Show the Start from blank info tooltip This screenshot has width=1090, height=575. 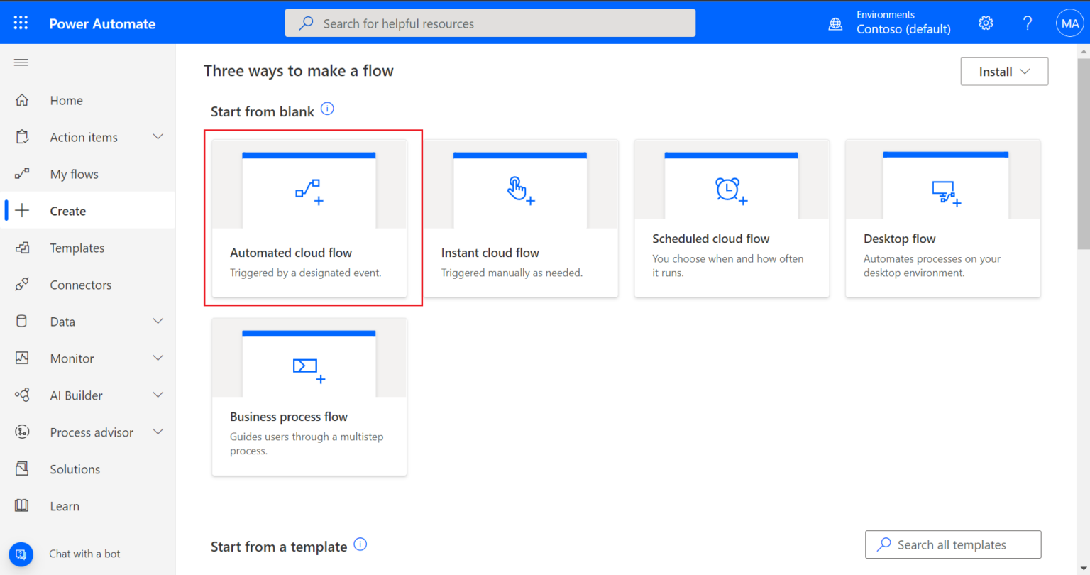[327, 108]
